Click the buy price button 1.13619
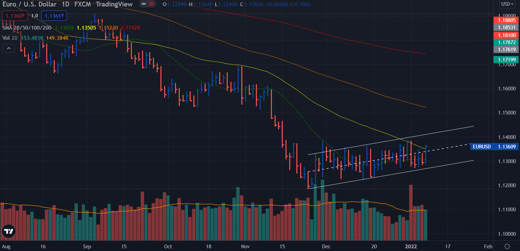This screenshot has height=251, width=520. (54, 16)
